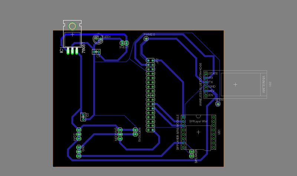
Task: Click the top pad of 5VDCGEN header
Action: tap(135, 130)
